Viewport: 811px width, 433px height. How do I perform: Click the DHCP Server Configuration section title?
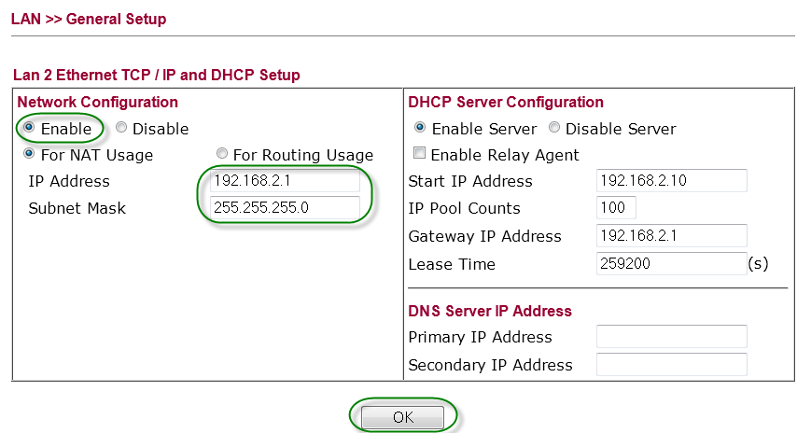coord(506,102)
